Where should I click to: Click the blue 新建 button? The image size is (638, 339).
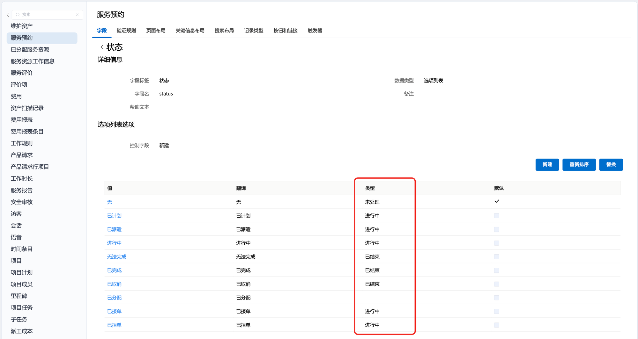(x=547, y=165)
